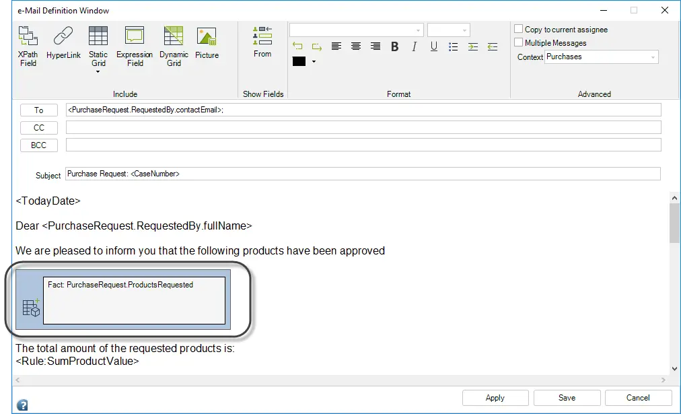
Task: Insert a HyperLink into the email
Action: (x=63, y=42)
